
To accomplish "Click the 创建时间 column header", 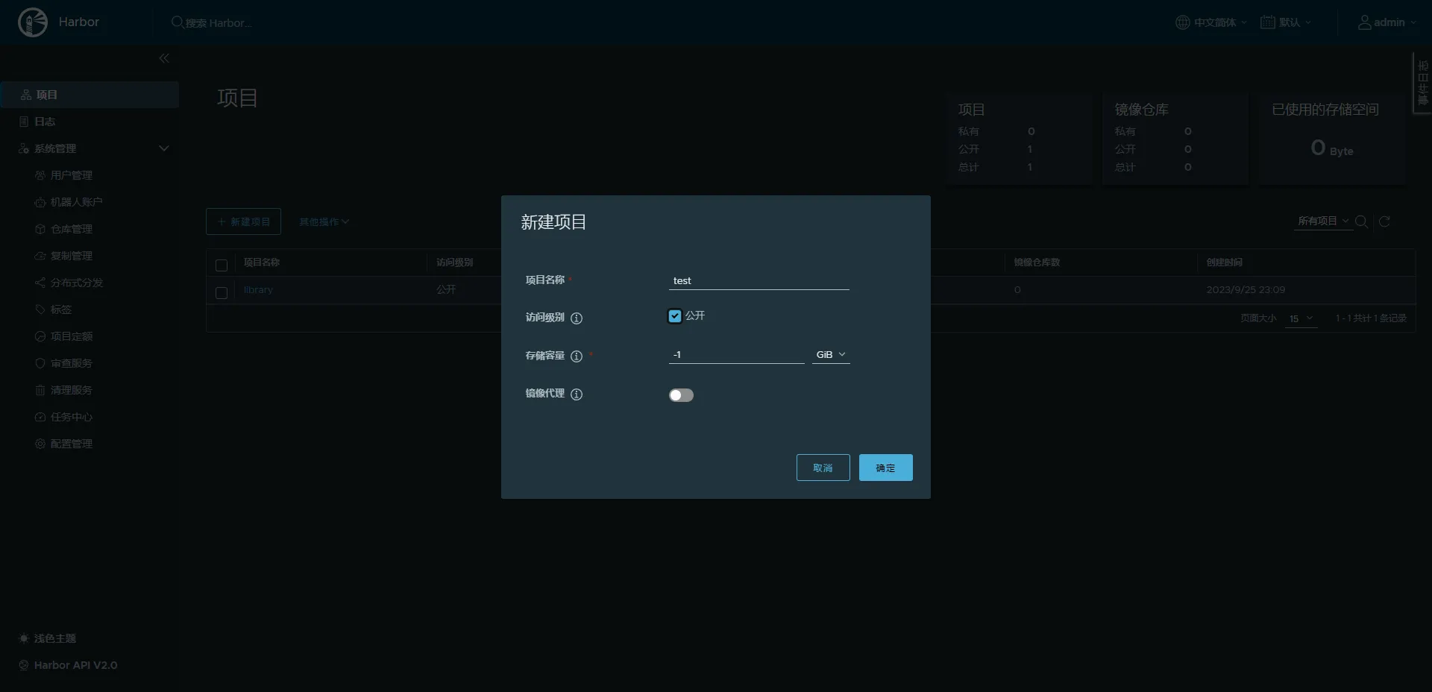I will (1225, 262).
